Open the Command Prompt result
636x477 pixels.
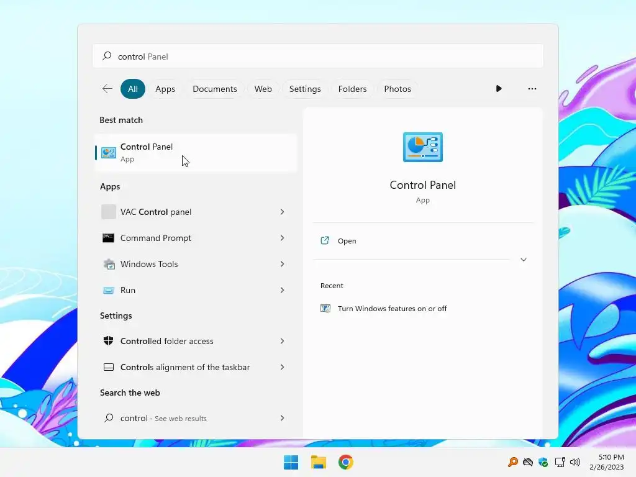(x=196, y=238)
